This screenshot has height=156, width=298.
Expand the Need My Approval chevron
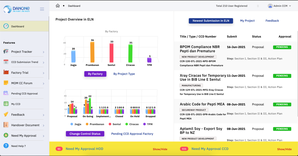click(44, 136)
